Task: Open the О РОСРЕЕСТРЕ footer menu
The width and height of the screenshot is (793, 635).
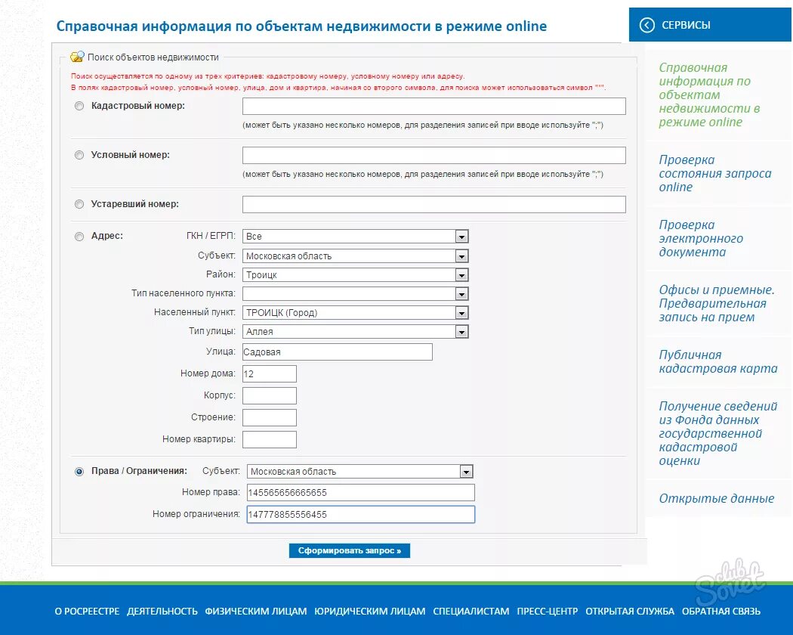Action: tap(87, 612)
